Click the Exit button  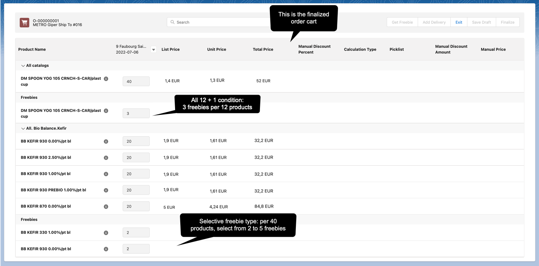point(459,22)
